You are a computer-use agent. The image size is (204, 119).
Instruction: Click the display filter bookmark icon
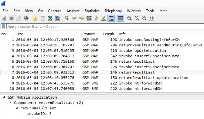coord(4,27)
